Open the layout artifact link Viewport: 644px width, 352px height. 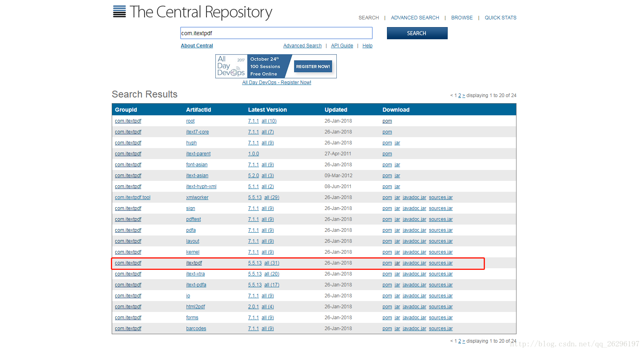193,241
